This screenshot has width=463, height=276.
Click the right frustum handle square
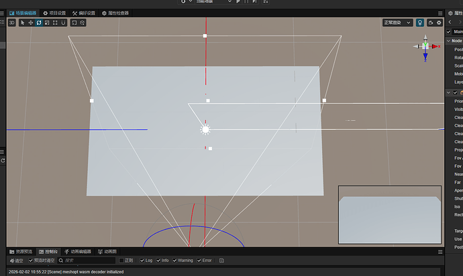tap(324, 100)
